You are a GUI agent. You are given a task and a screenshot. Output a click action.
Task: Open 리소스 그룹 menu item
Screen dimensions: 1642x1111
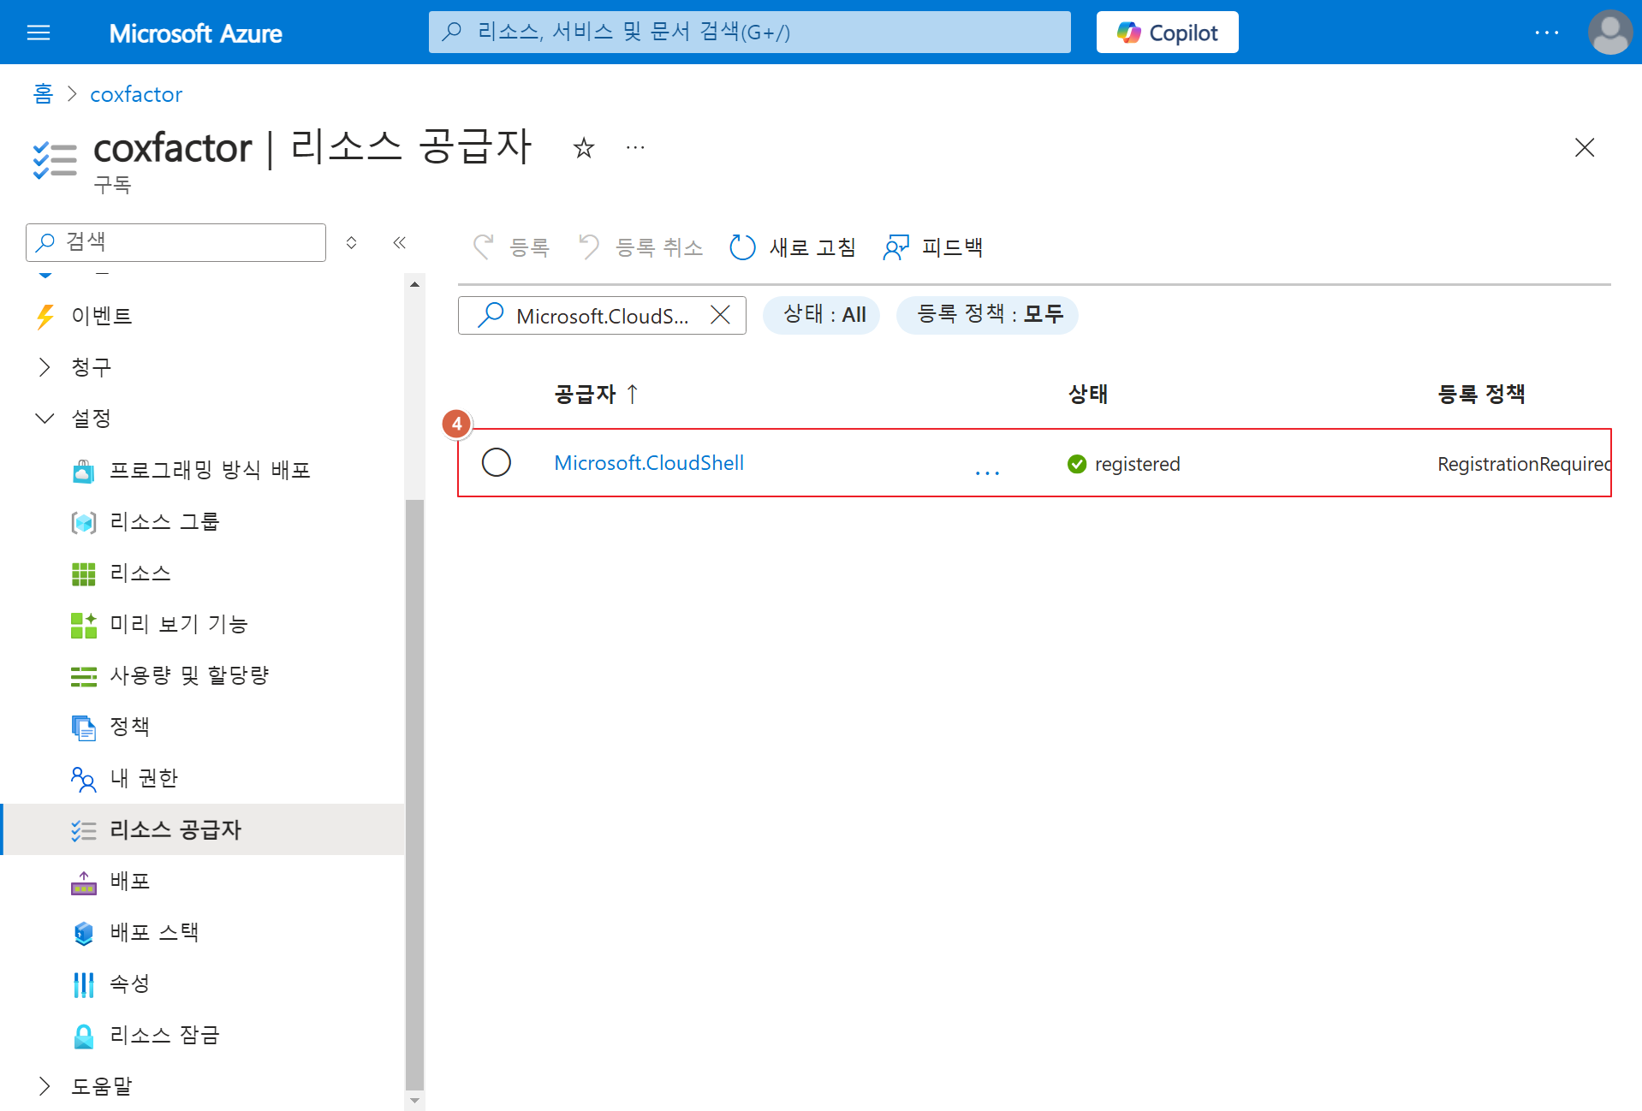click(x=164, y=521)
